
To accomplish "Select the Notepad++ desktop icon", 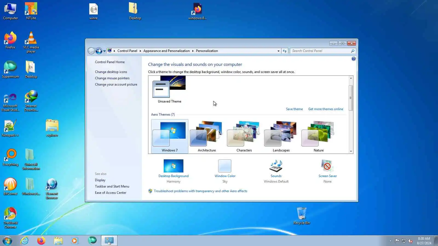I will pos(10,128).
